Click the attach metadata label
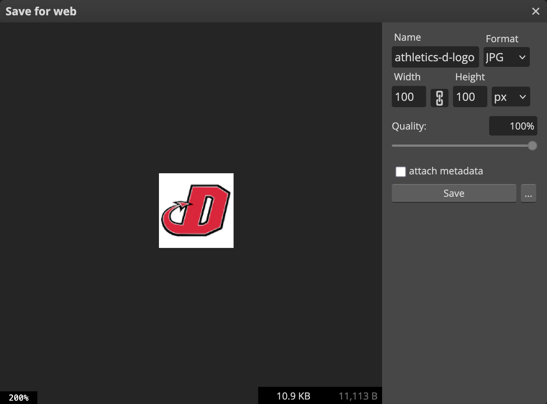Image resolution: width=547 pixels, height=404 pixels. point(446,171)
